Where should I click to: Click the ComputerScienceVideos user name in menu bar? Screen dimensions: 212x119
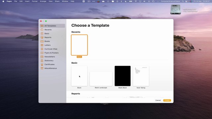click(170, 1)
